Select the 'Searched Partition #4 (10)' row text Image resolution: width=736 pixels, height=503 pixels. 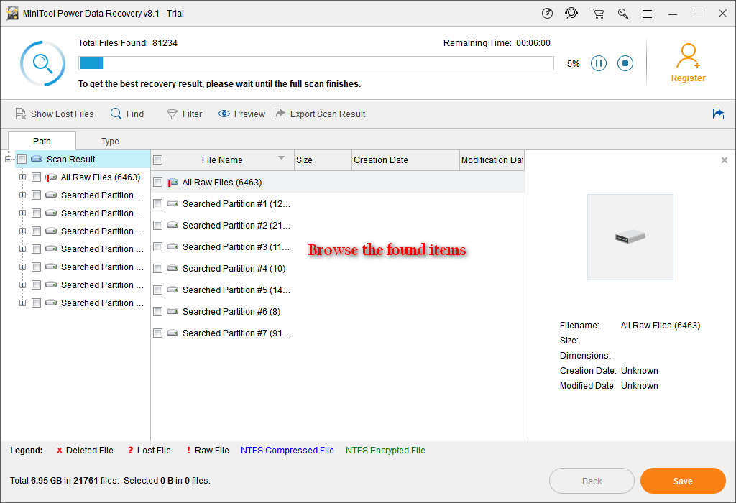pos(234,269)
